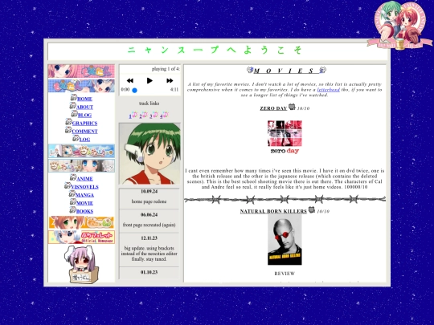Open track link 4

(x=161, y=116)
